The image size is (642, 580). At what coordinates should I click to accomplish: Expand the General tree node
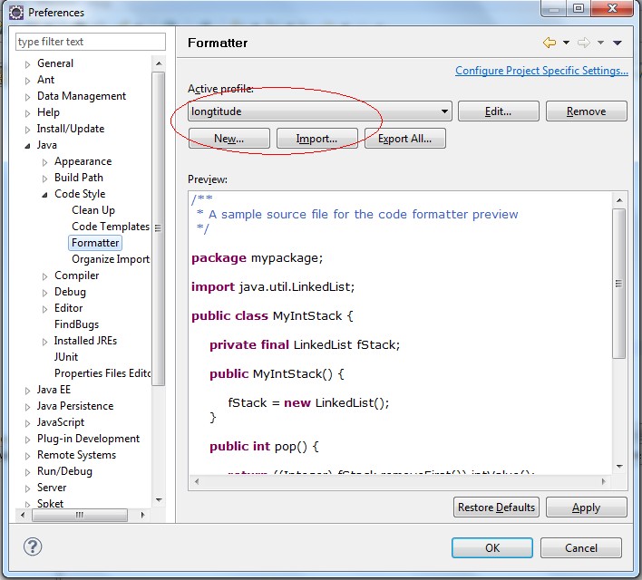click(x=28, y=64)
